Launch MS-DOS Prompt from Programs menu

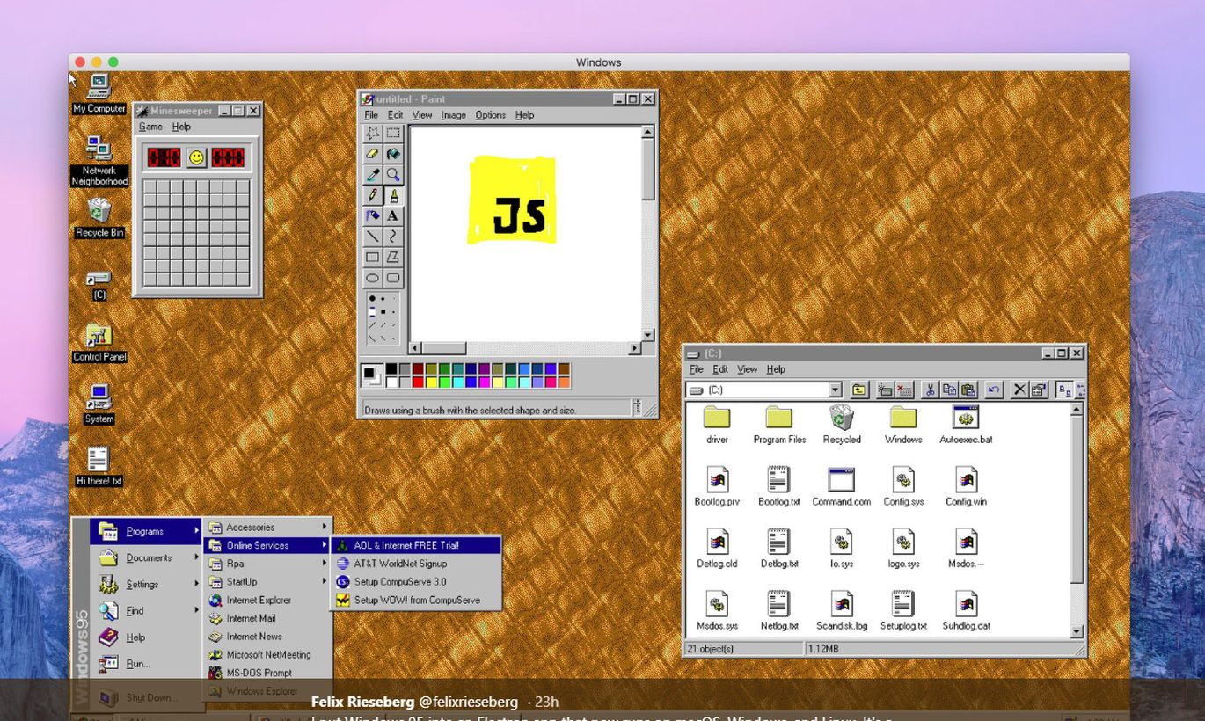pyautogui.click(x=268, y=673)
